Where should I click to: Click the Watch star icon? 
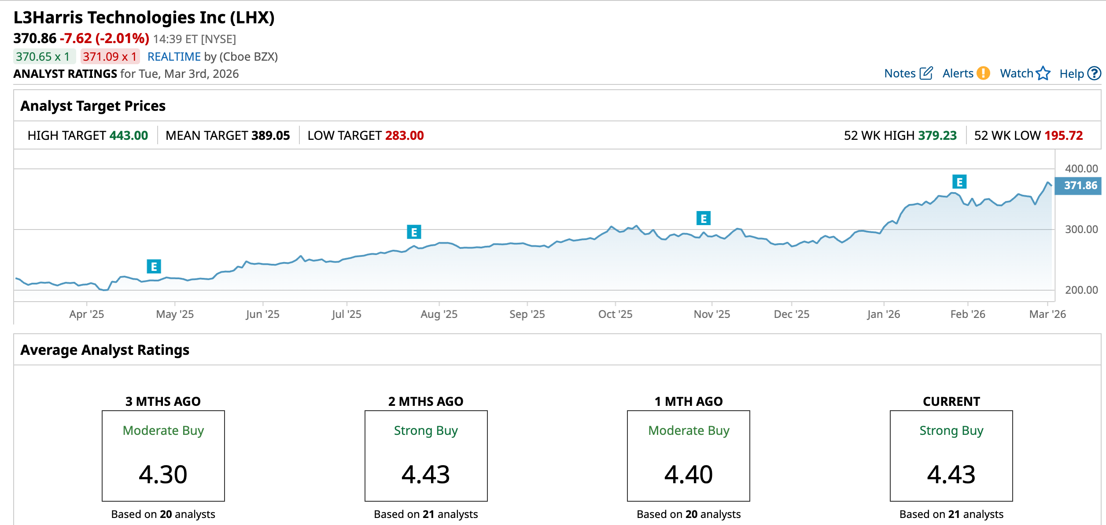[1043, 73]
